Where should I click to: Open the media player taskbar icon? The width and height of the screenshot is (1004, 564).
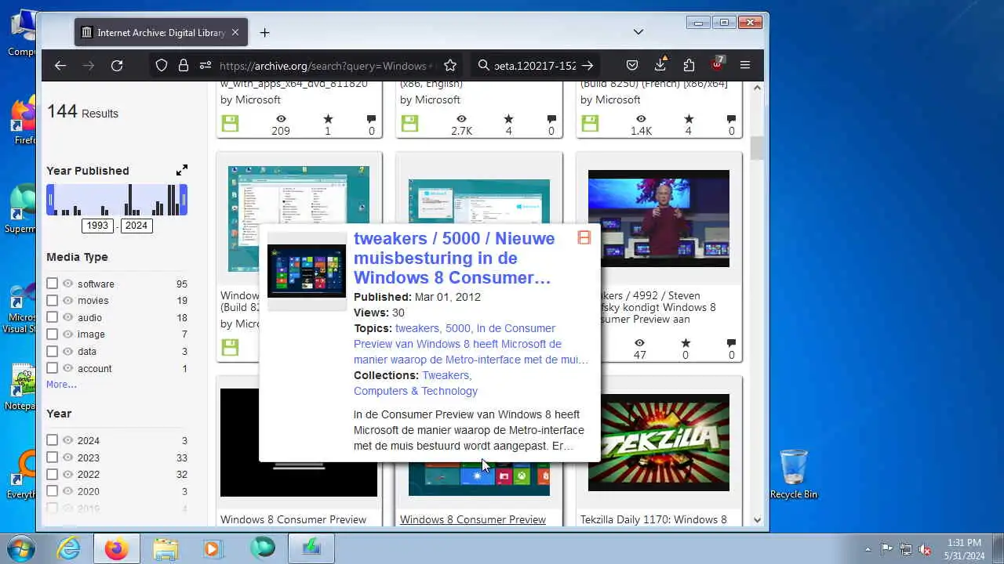pos(213,548)
